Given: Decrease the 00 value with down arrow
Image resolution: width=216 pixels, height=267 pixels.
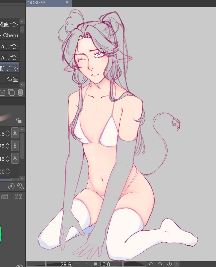Looking at the screenshot, I should pos(7,173).
